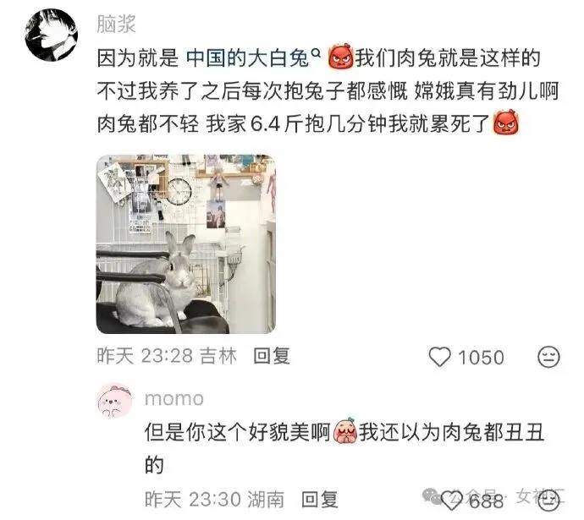Reply to 脑浆's comment via 回复

click(x=272, y=356)
